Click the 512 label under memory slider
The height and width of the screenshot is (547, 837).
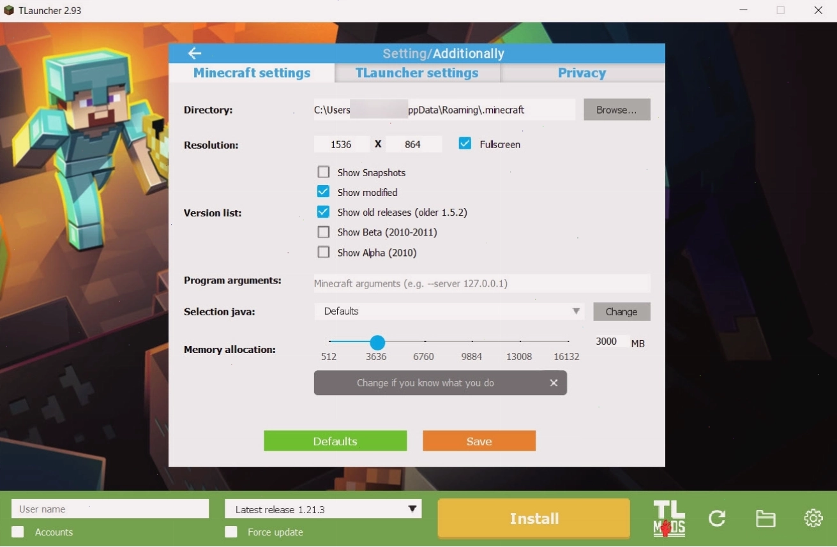click(329, 357)
